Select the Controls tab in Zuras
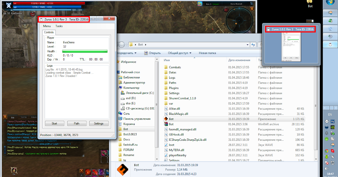This screenshot has width=338, height=177. (49, 32)
